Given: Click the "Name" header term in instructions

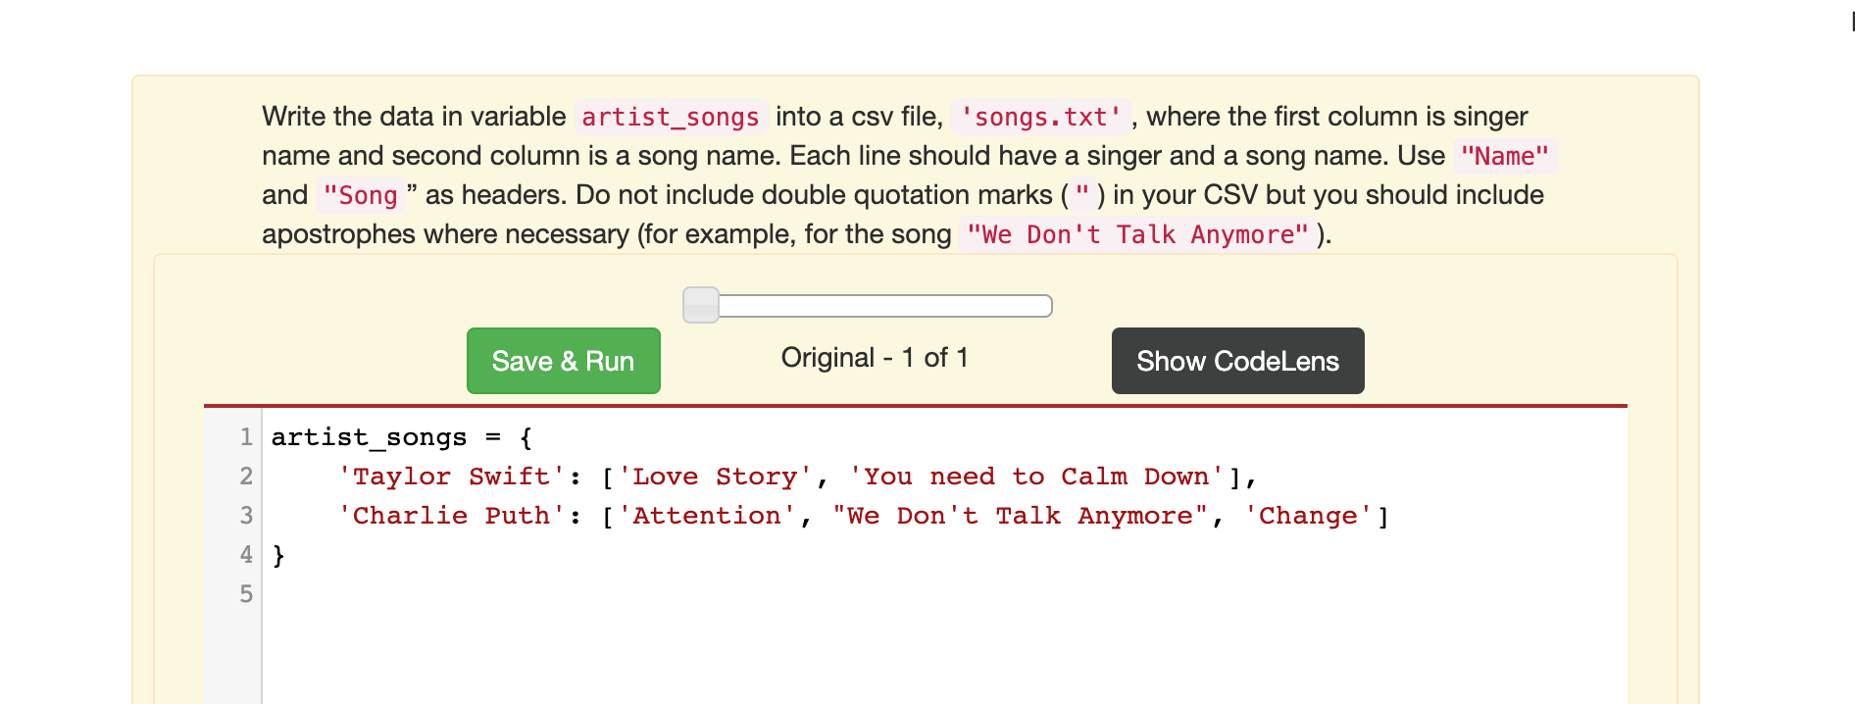Looking at the screenshot, I should pos(1505,156).
